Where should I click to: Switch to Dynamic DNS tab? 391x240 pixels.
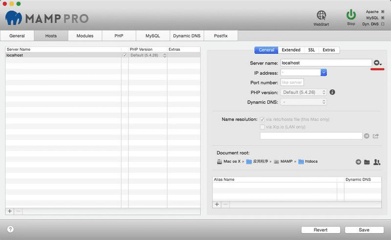[187, 36]
